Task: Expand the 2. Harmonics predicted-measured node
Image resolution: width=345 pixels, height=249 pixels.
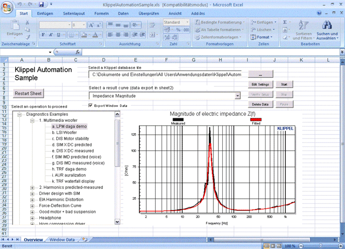Action: point(33,187)
